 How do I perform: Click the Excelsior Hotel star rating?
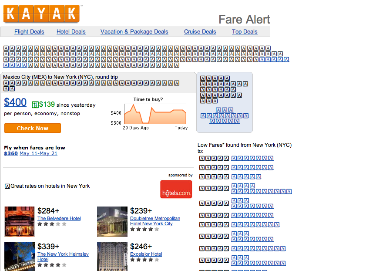(144, 260)
